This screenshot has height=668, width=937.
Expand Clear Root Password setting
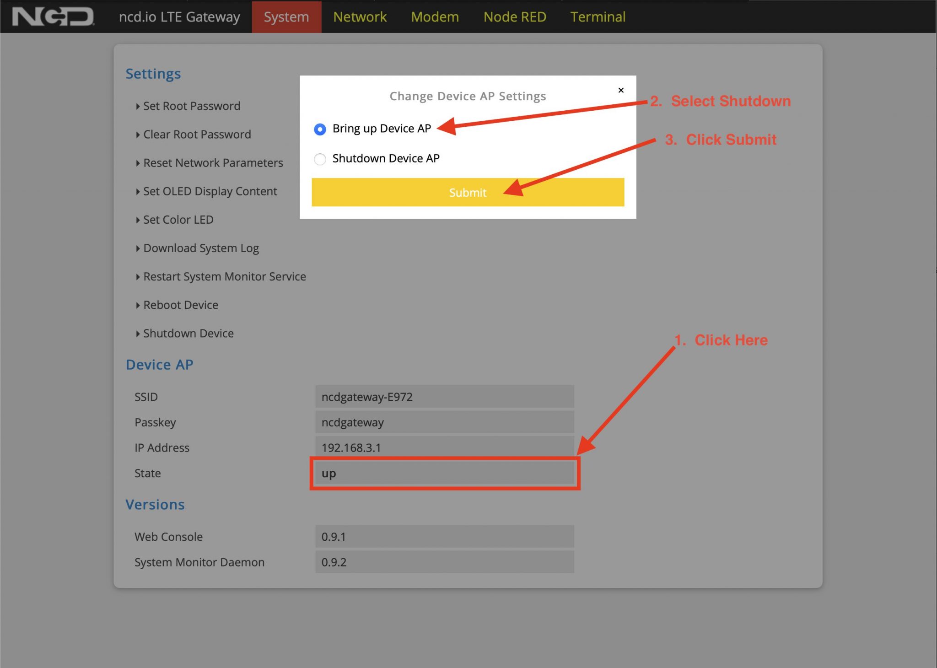tap(197, 135)
